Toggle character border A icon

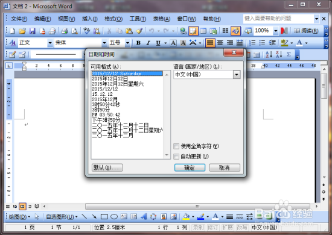[173, 43]
